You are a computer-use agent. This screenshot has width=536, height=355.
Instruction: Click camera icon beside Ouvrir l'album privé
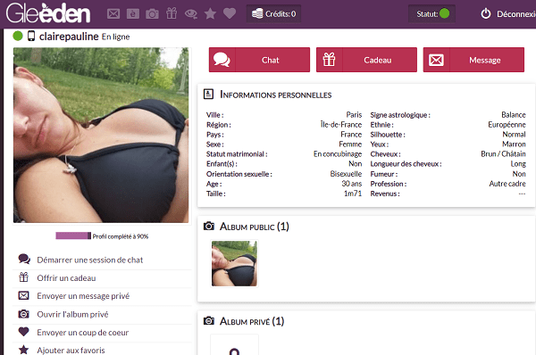(x=23, y=314)
